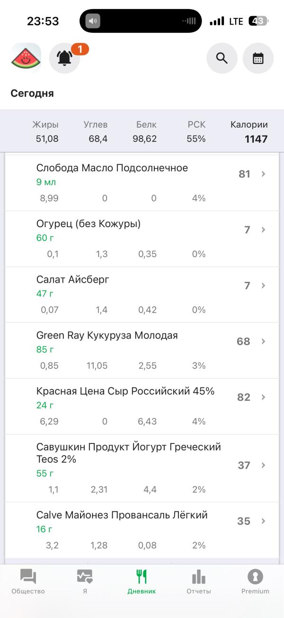
Task: Tap the Сегодня date heading
Action: pos(32,93)
